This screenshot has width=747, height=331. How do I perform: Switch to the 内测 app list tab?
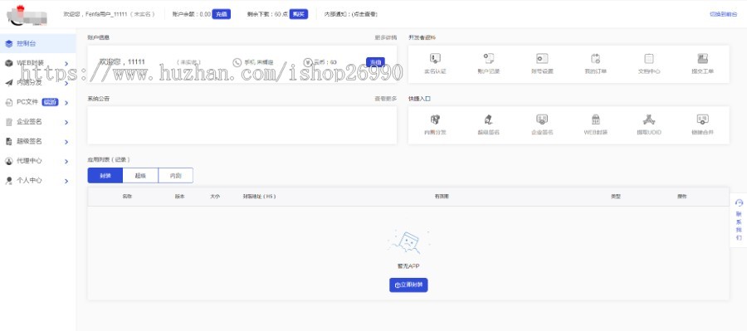click(x=176, y=175)
